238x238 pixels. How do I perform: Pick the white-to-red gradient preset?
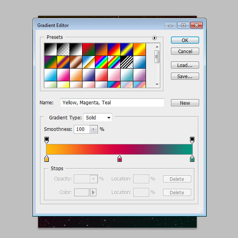click(101, 75)
